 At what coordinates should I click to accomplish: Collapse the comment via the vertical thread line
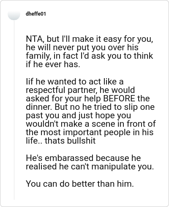coord(14,110)
